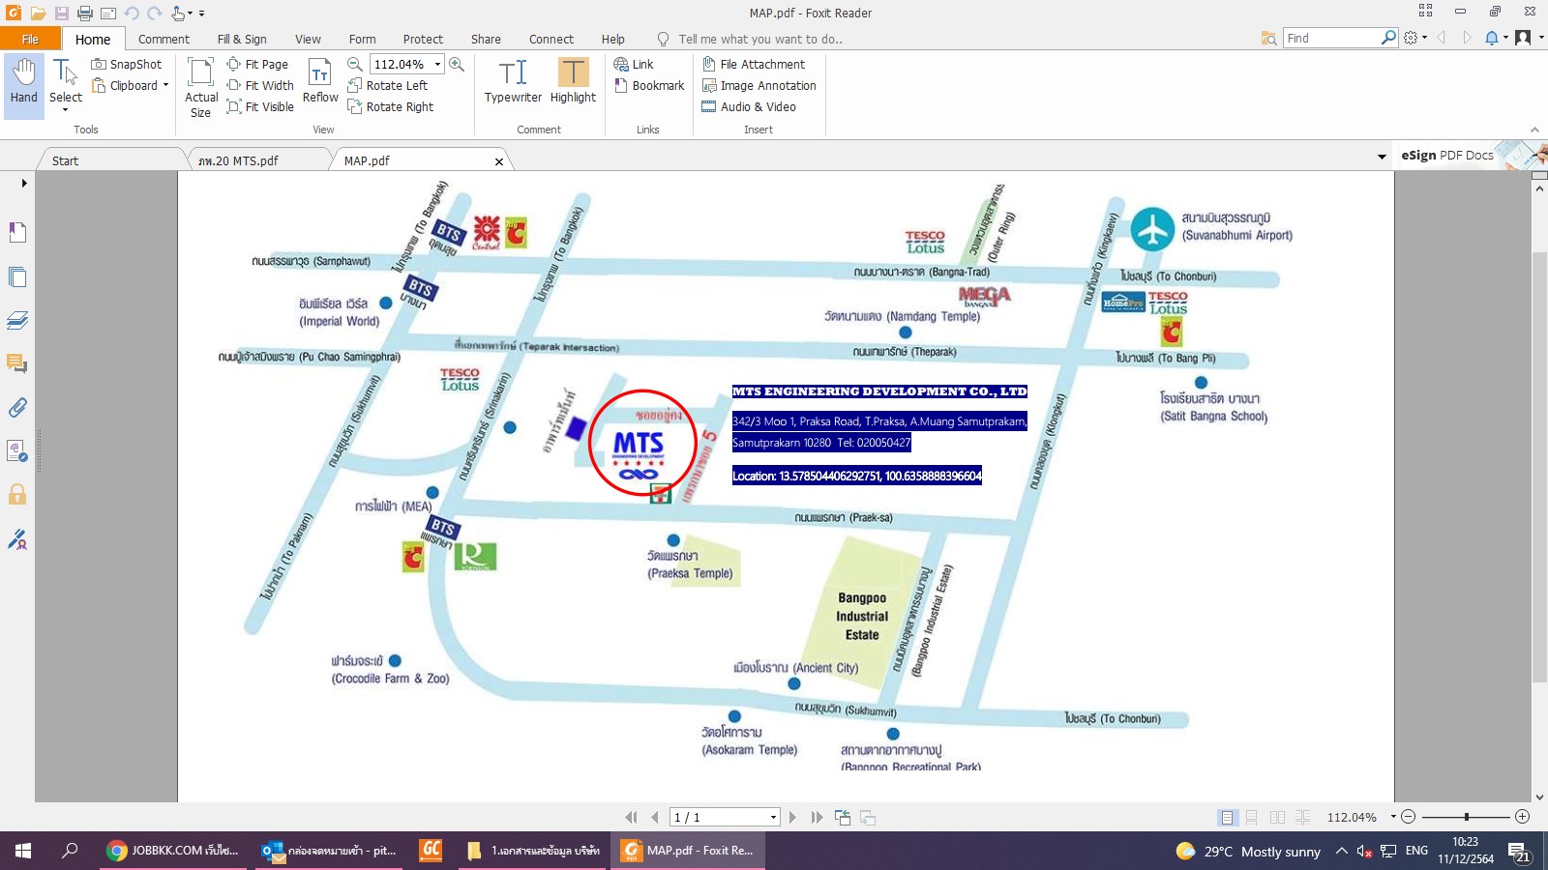Screen dimensions: 1548x870
Task: Close the MAP.pdf document tab
Action: tap(499, 161)
